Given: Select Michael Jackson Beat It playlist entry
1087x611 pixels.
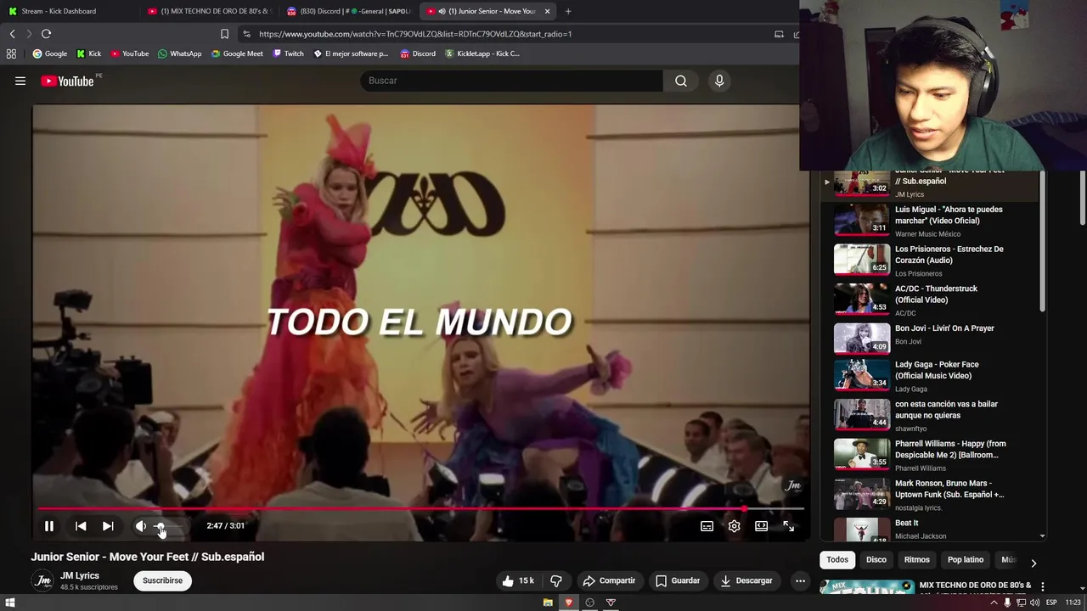Looking at the screenshot, I should [930, 528].
